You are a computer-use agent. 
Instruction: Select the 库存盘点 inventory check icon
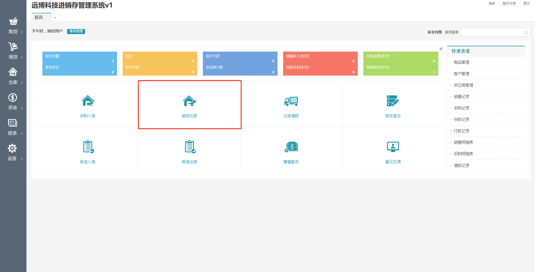[x=393, y=101]
